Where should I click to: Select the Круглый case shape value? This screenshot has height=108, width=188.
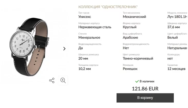pos(130,27)
